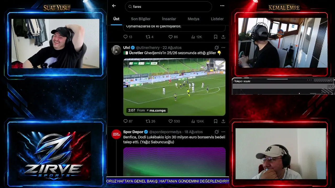This screenshot has width=335, height=188.
Task: Share the tweet with 12K views
Action: 223,37
